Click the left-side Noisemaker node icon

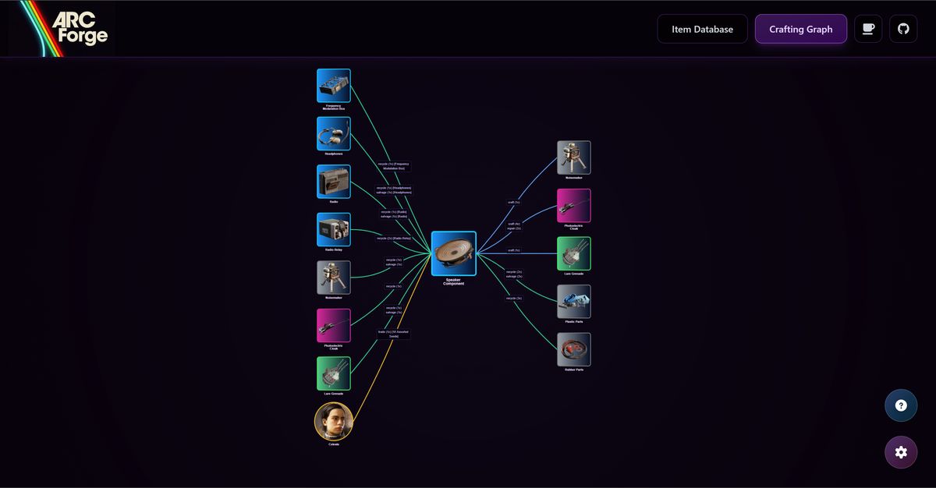click(x=333, y=277)
